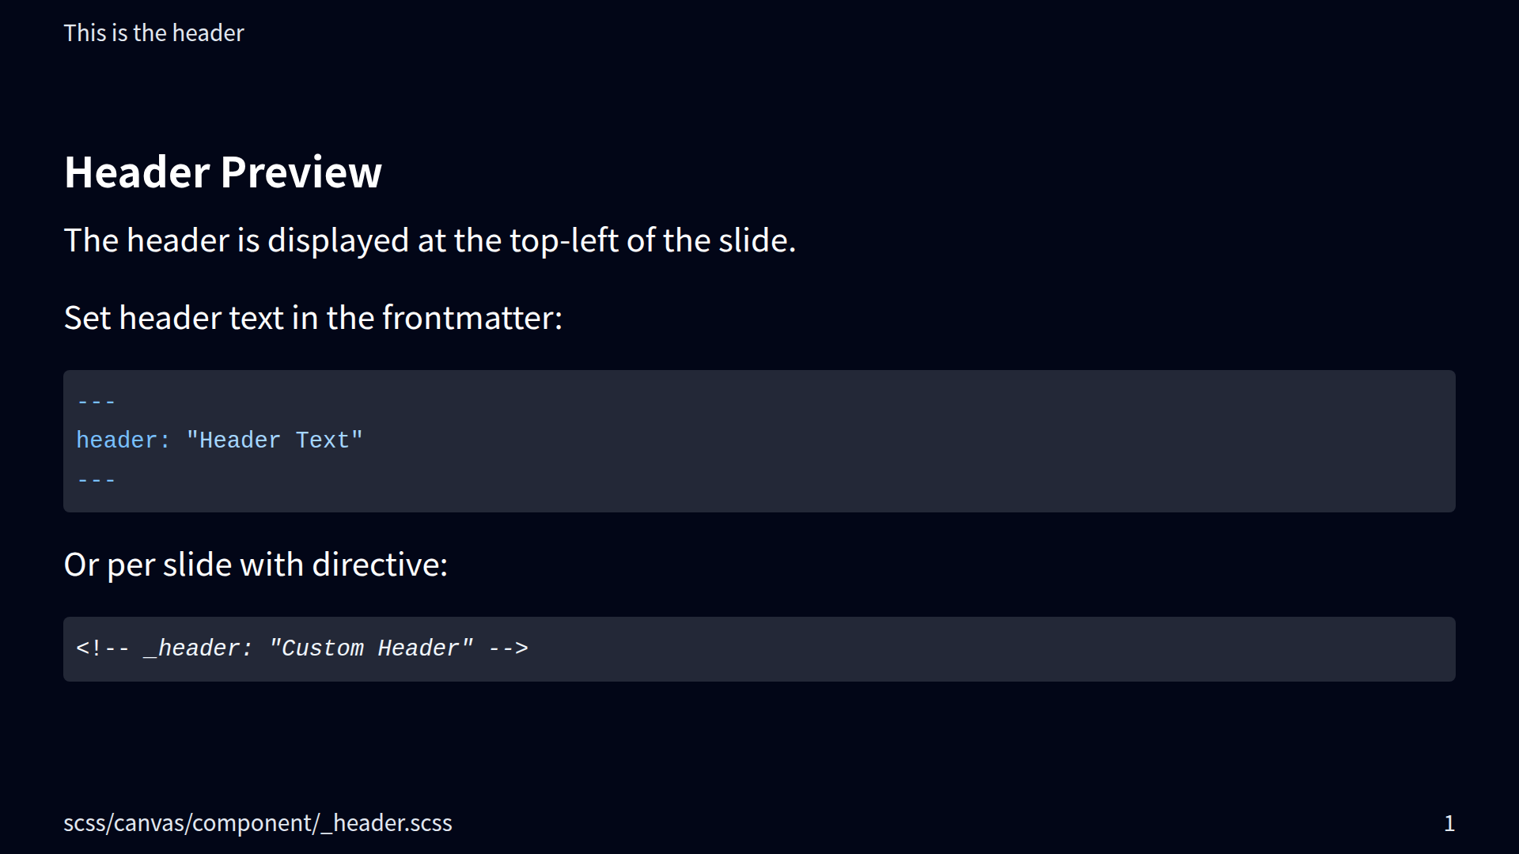This screenshot has height=854, width=1519.
Task: Click the "header:" key in the YAML code
Action: pos(123,440)
